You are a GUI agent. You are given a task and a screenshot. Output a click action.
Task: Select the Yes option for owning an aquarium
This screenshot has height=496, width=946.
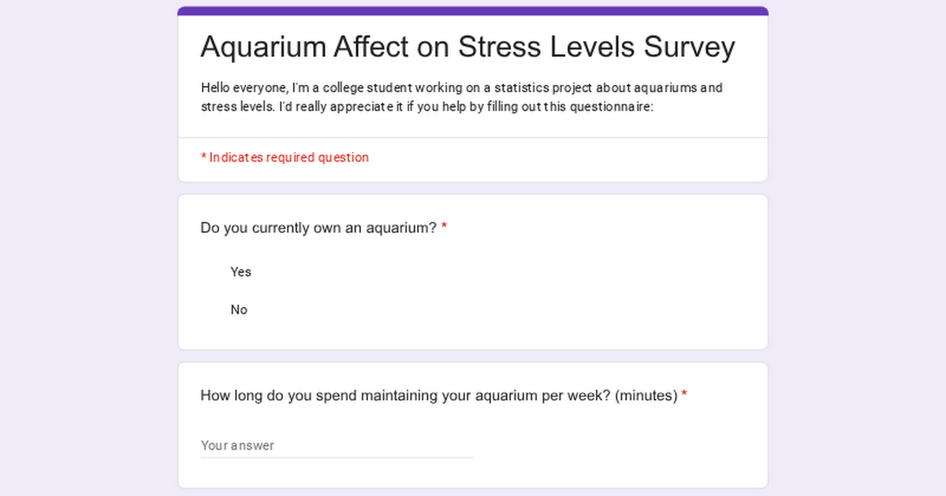click(x=240, y=272)
